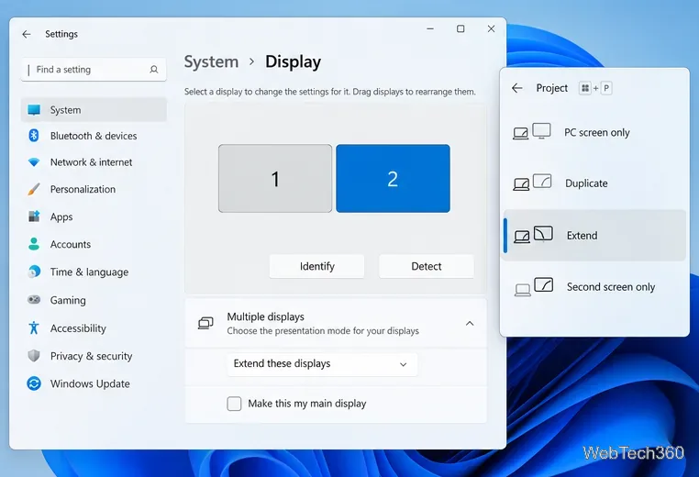Click the Accounts person icon
The height and width of the screenshot is (477, 699).
coord(34,244)
